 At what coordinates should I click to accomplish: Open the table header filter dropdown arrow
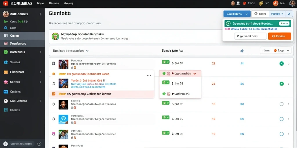click(87, 51)
